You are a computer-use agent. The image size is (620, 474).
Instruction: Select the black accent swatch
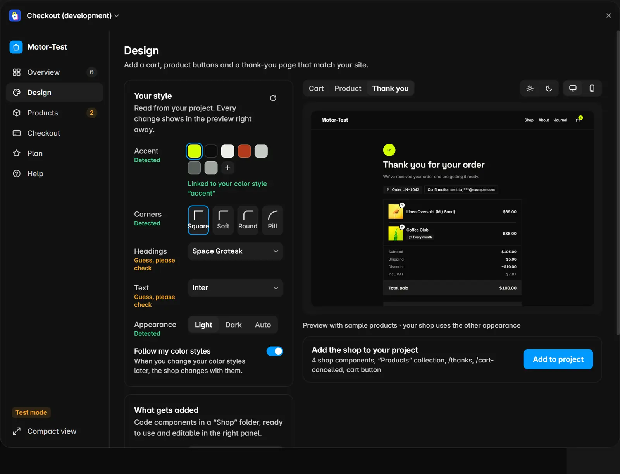point(211,151)
